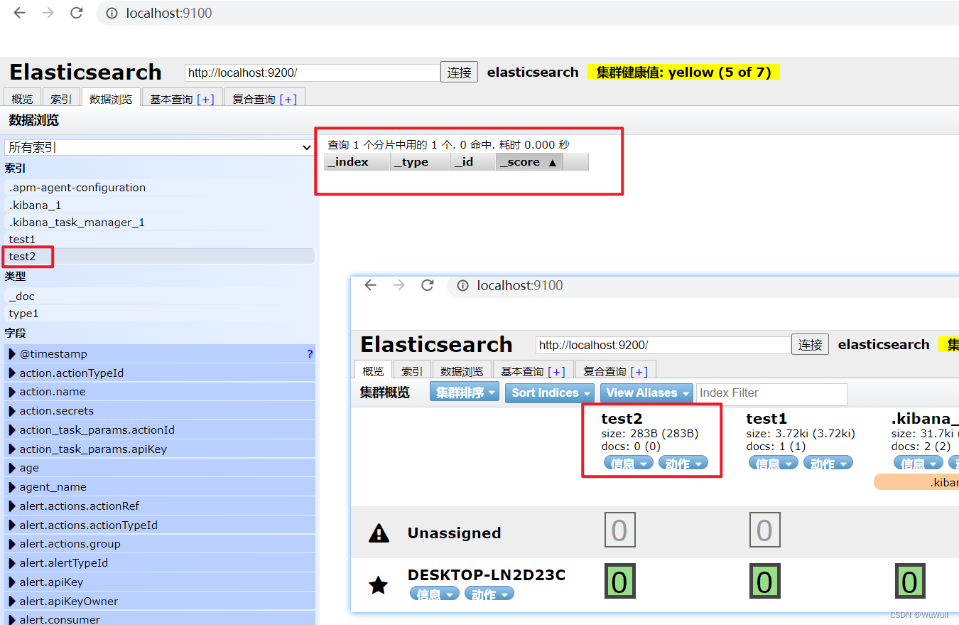Open the View Aliases dropdown

point(646,392)
